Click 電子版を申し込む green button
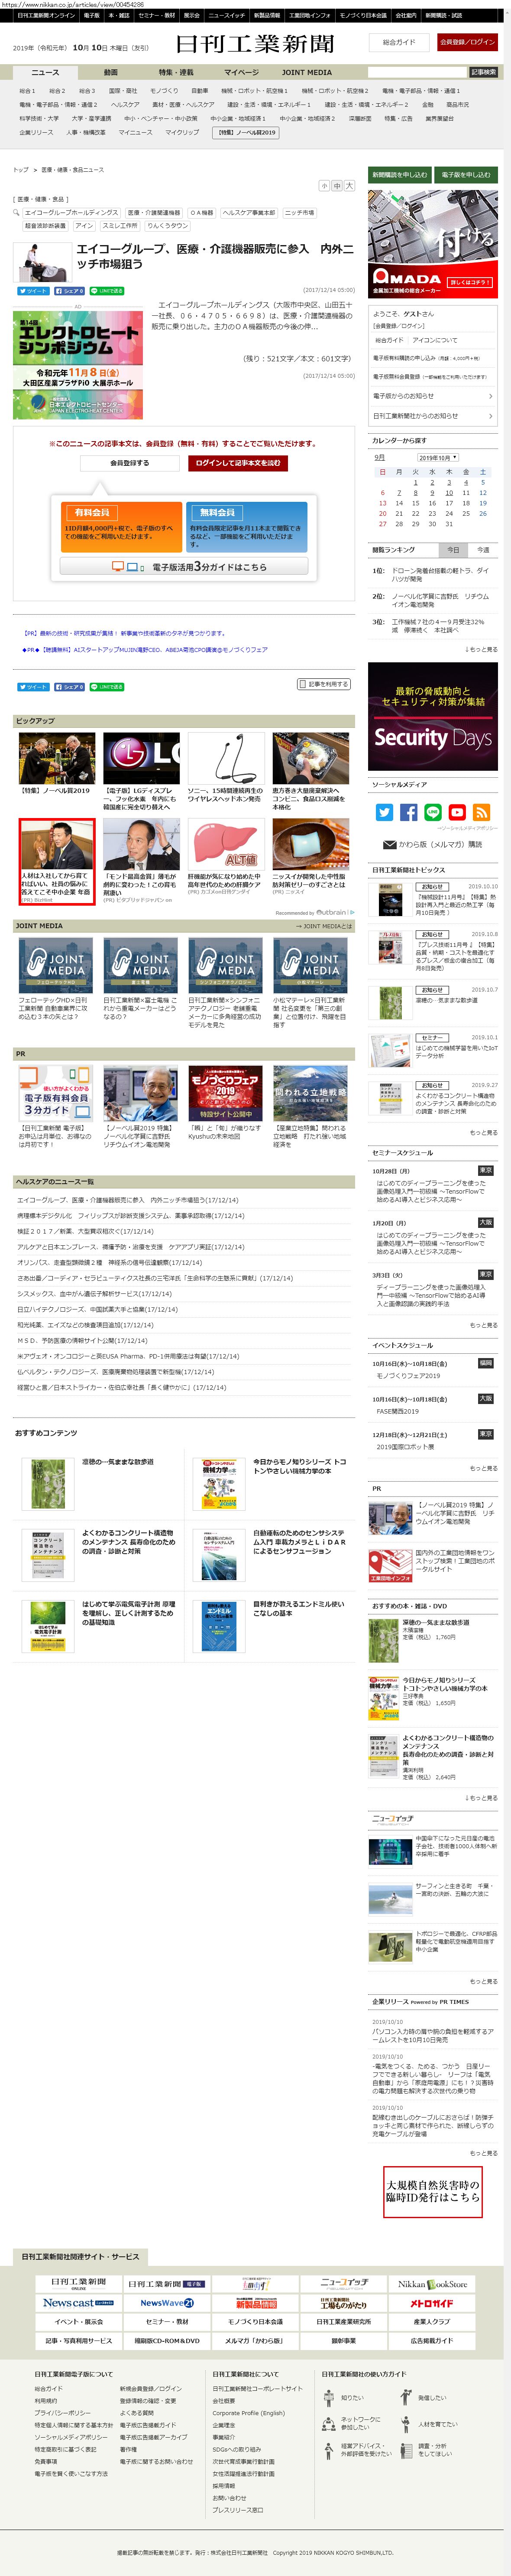The height and width of the screenshot is (2576, 511). click(x=466, y=174)
